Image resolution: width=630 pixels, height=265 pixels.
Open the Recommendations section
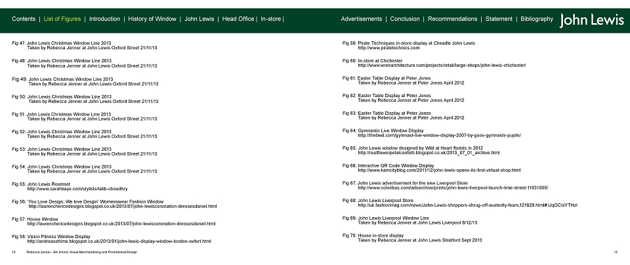(x=452, y=19)
